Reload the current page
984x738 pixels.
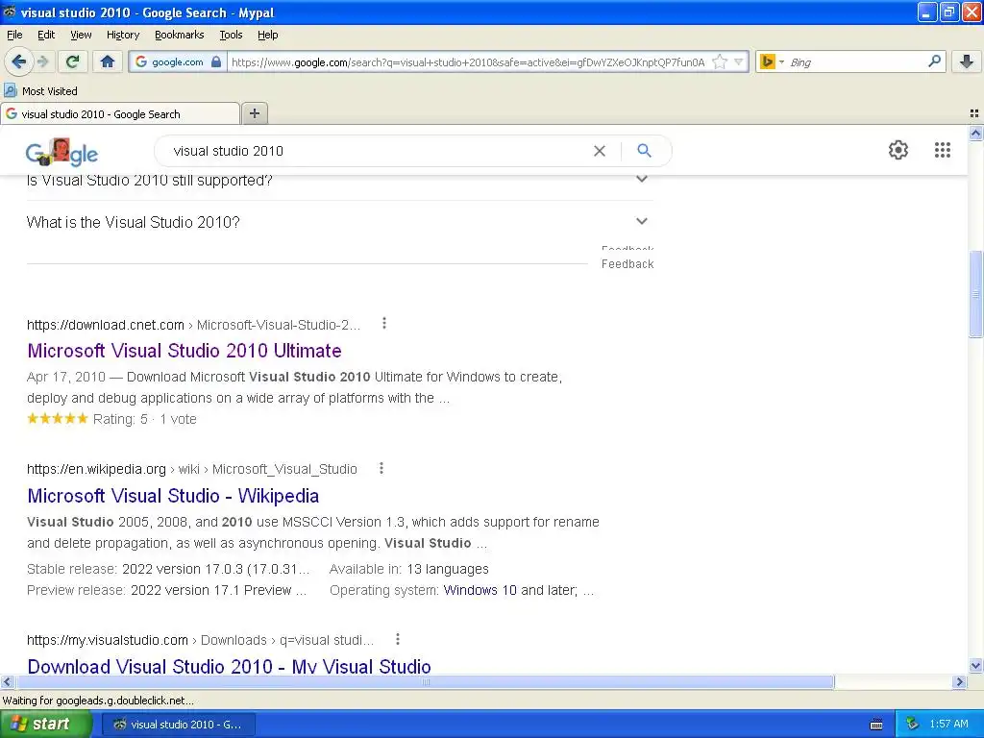coord(73,61)
